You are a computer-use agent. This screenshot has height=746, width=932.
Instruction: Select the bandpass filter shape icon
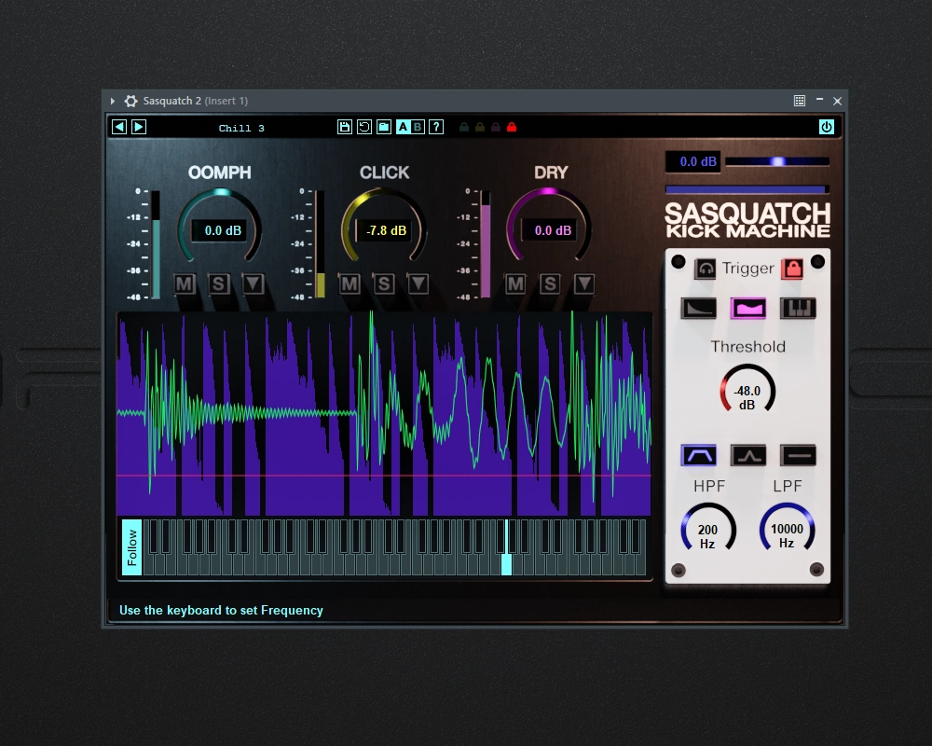coord(698,456)
